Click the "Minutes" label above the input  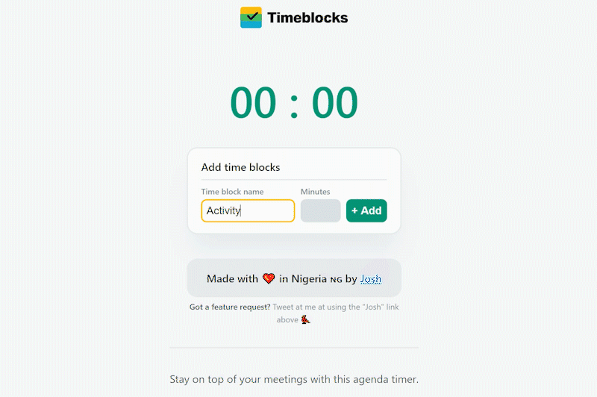pyautogui.click(x=315, y=192)
